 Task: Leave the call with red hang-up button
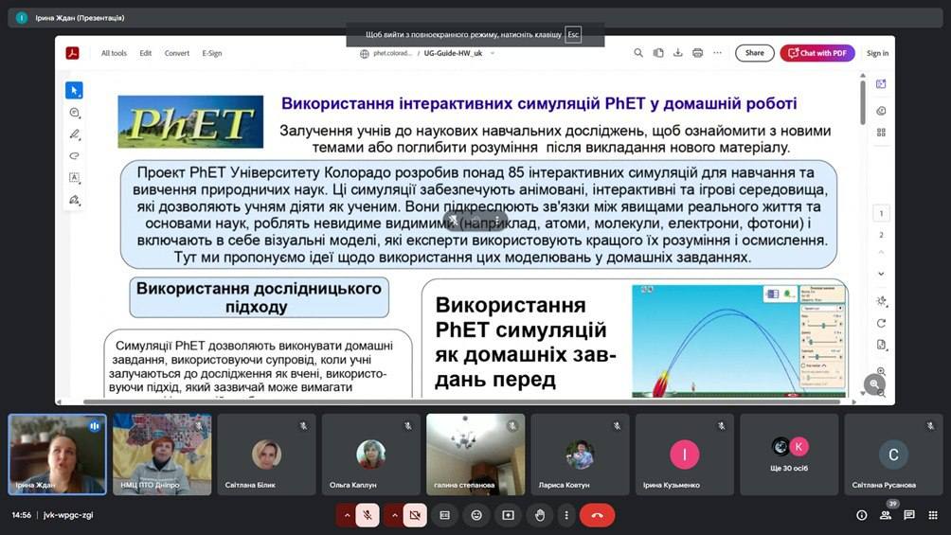tap(597, 515)
